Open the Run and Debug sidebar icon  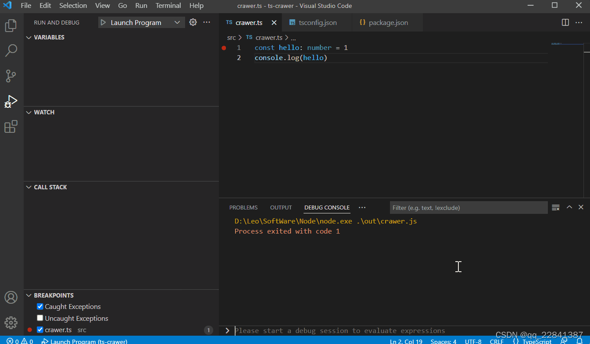click(x=11, y=101)
